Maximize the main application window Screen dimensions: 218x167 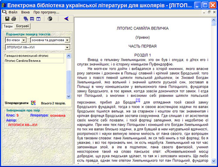pos(205,5)
